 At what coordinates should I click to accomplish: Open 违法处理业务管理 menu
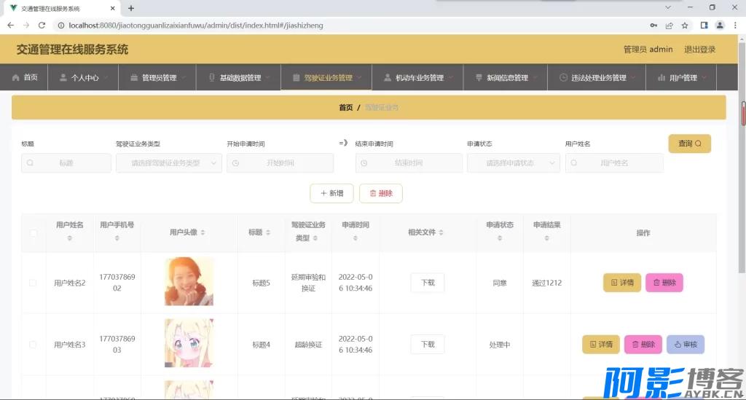597,77
